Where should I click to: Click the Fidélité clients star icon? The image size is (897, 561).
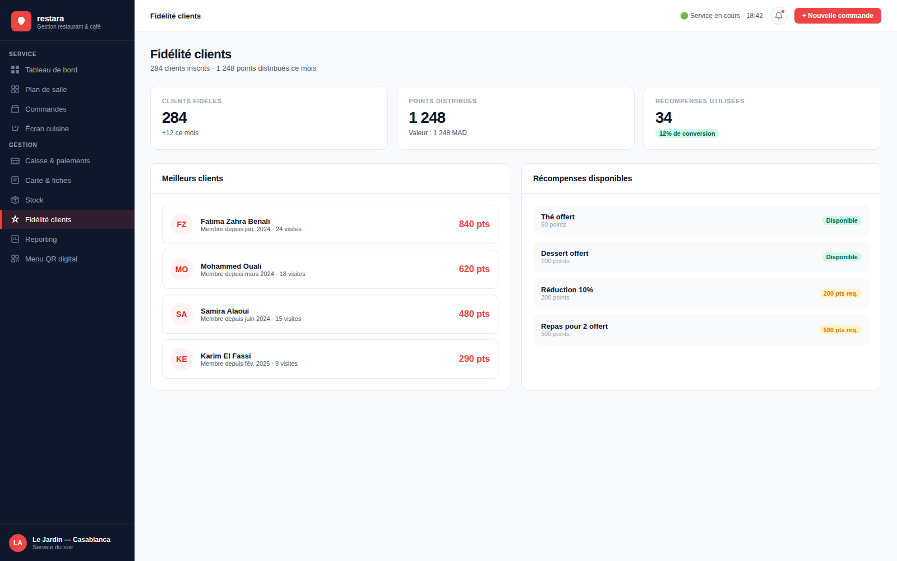[15, 219]
